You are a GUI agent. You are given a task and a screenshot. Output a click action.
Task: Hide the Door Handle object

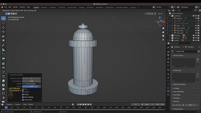196,28
